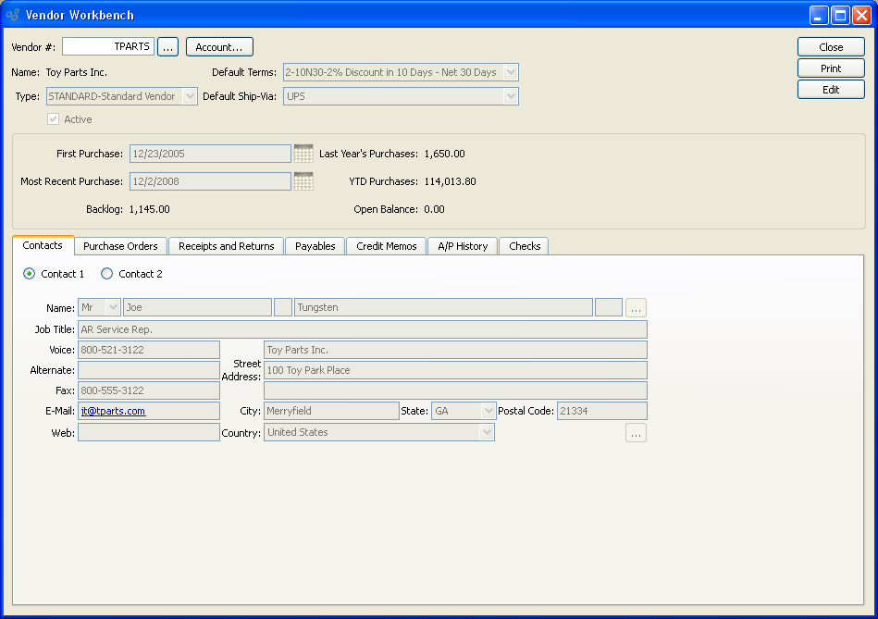Click the Open Balance value 0.00
The image size is (878, 619).
click(x=434, y=209)
